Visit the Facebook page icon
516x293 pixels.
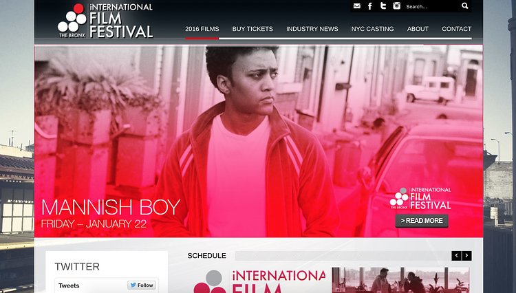tap(370, 6)
